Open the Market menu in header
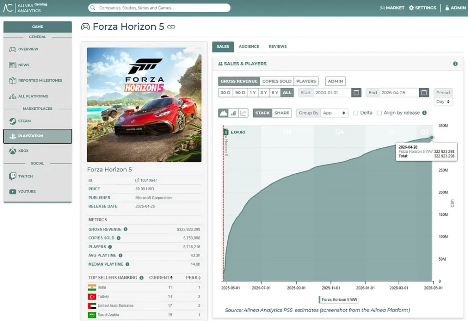 coord(392,8)
